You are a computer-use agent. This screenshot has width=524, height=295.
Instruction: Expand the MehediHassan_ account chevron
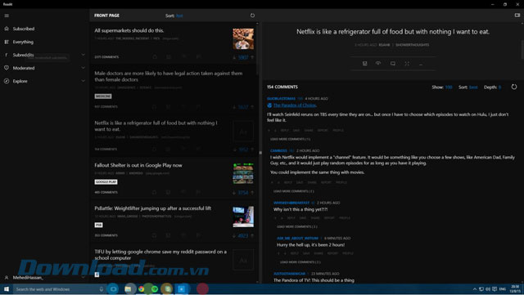[84, 277]
